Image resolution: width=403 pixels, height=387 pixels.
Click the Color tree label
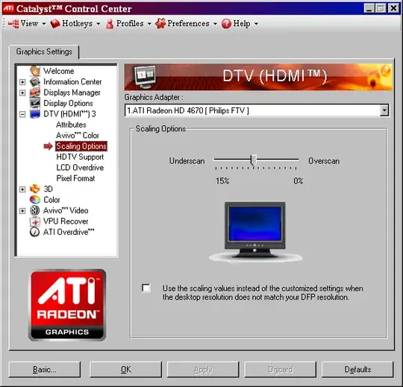51,200
